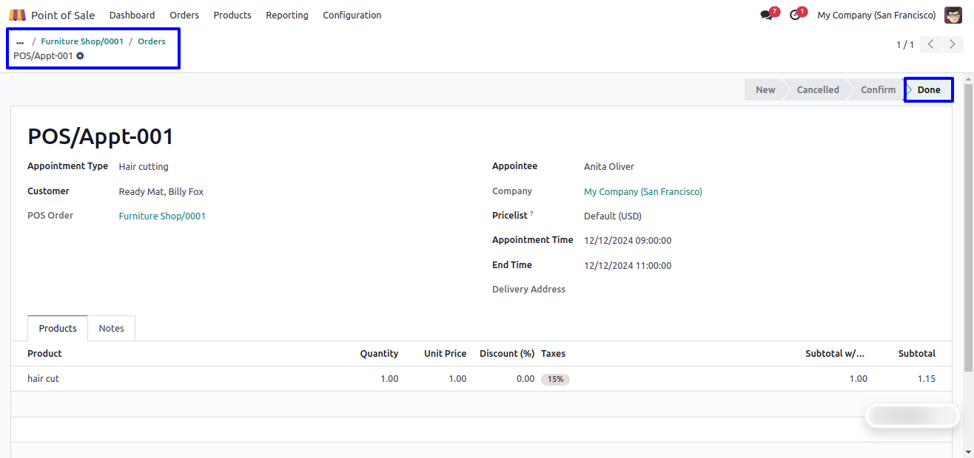Open the Furniture Shop/0001 POS Order link

162,216
